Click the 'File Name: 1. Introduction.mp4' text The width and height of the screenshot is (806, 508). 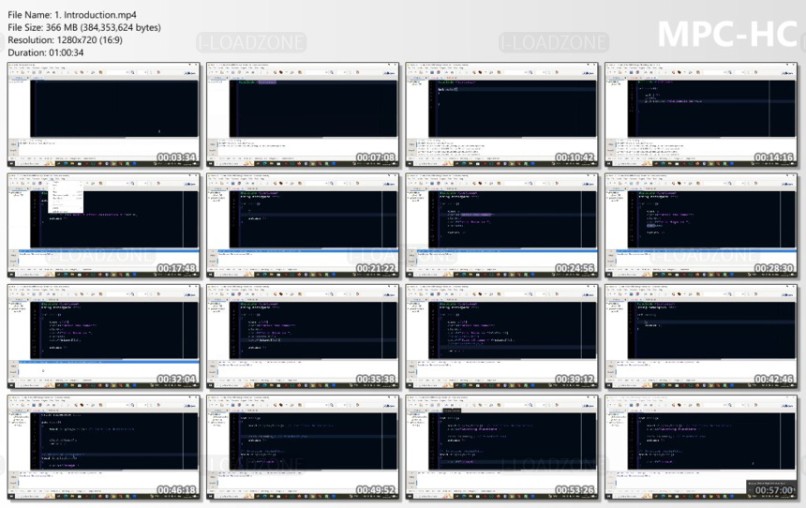pyautogui.click(x=72, y=15)
